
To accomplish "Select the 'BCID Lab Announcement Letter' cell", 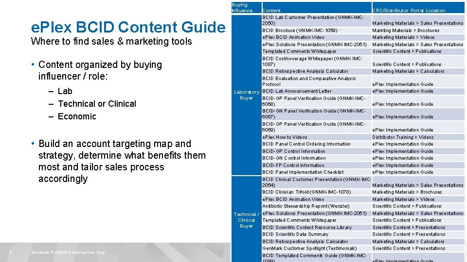I will [x=317, y=91].
